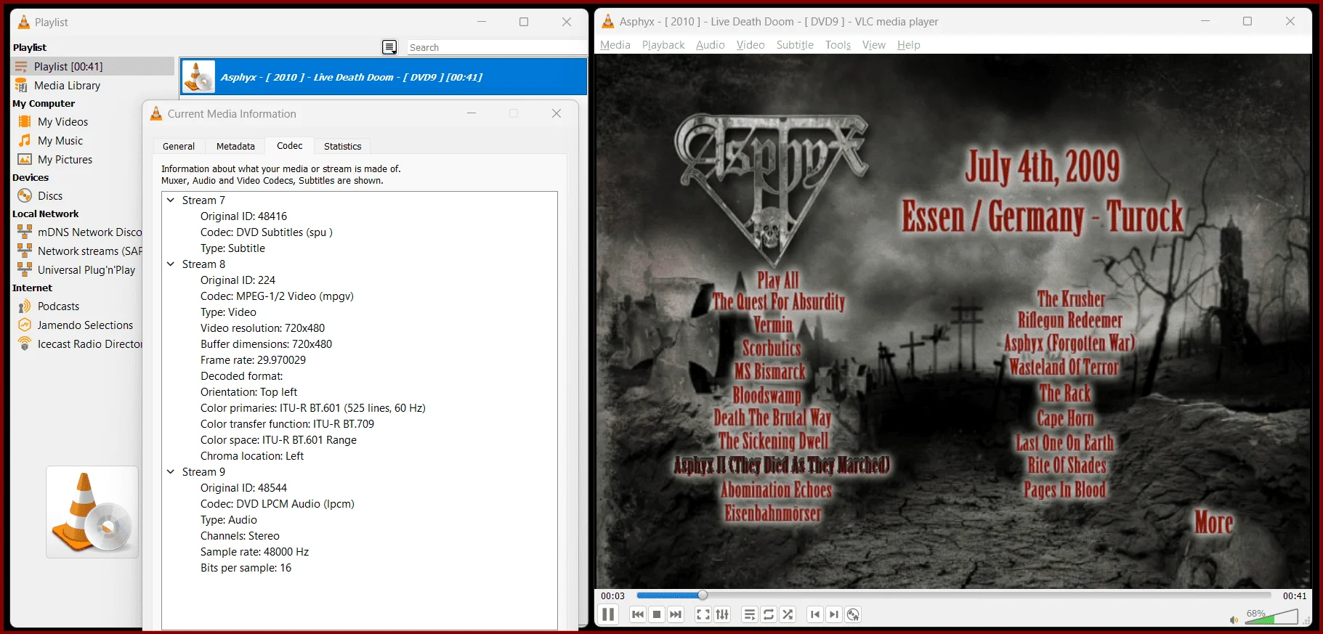
Task: Toggle the playlist view icon
Action: click(750, 614)
